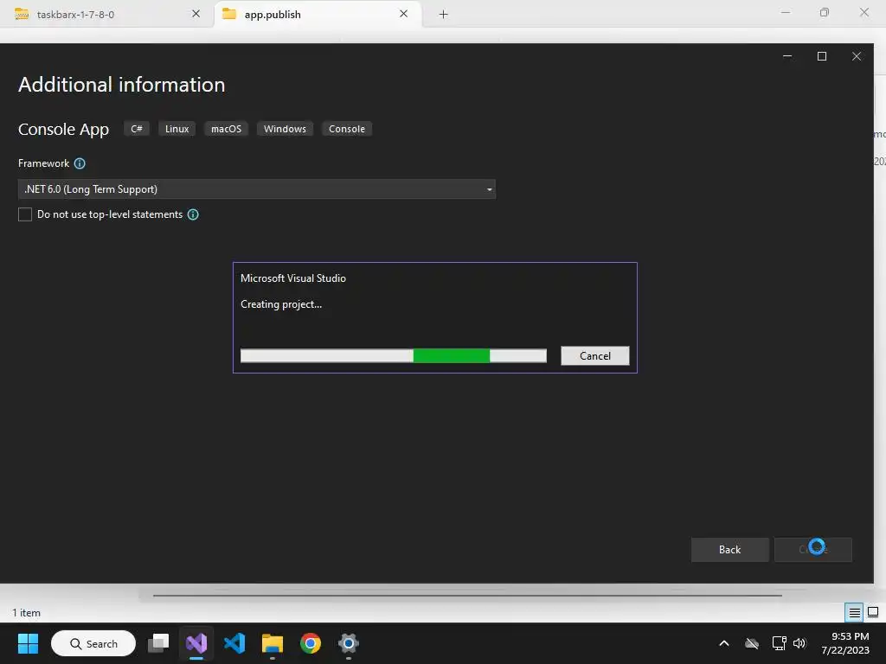Click the File Explorer horizontal scrollbar
This screenshot has height=664, width=886.
click(x=467, y=595)
